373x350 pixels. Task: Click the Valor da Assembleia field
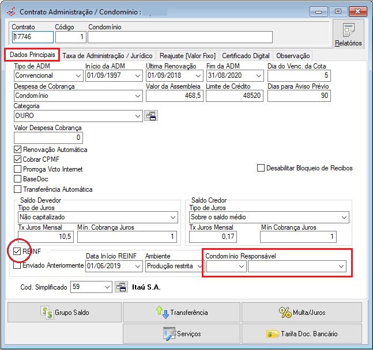coord(174,96)
